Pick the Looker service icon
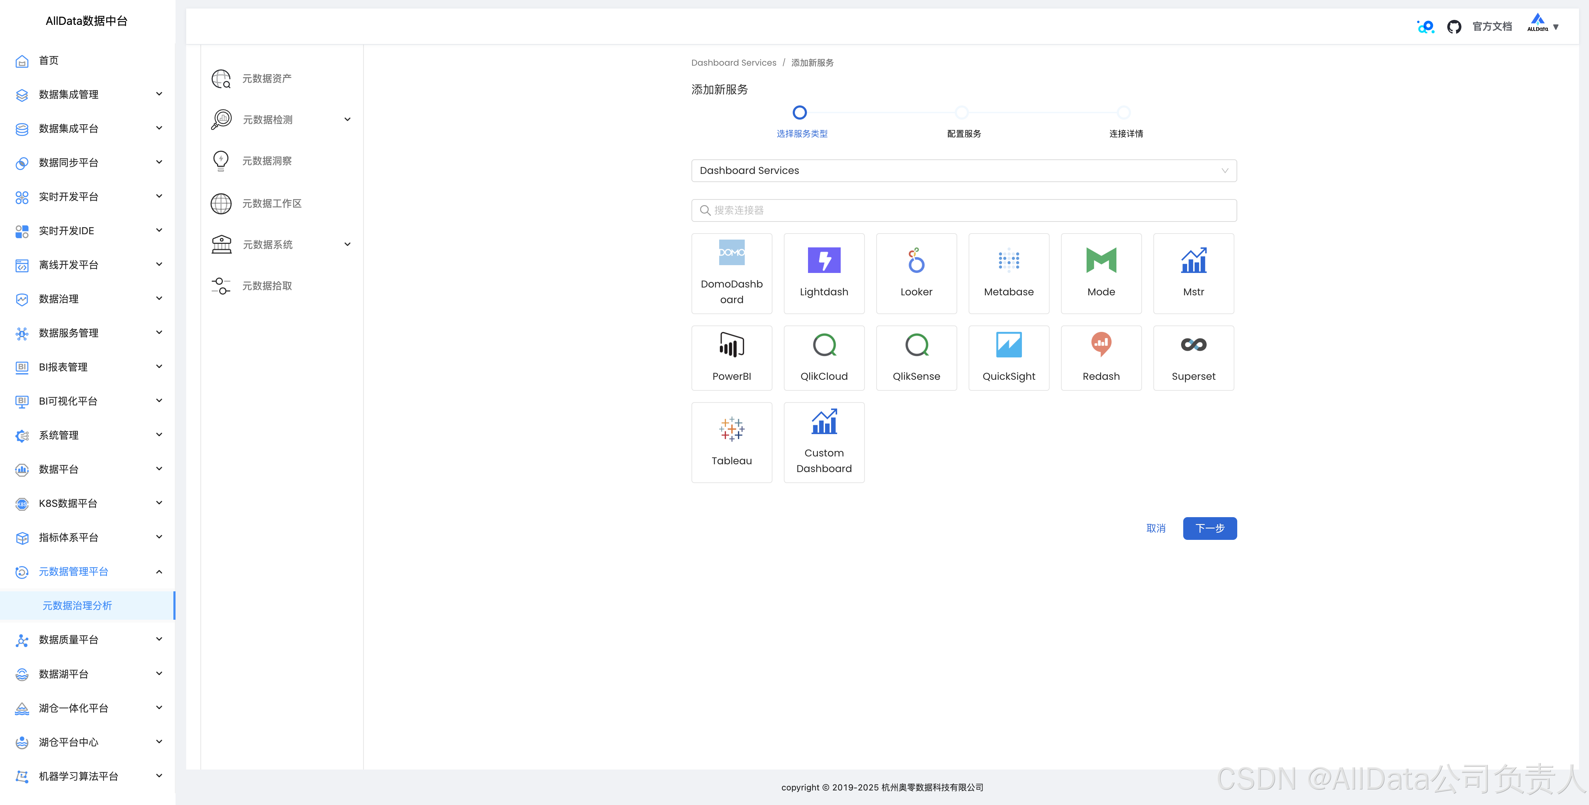The height and width of the screenshot is (805, 1589). coord(916,260)
